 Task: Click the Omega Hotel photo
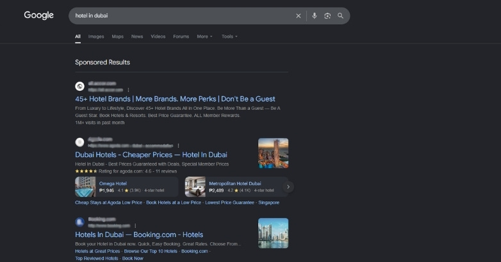click(x=85, y=187)
